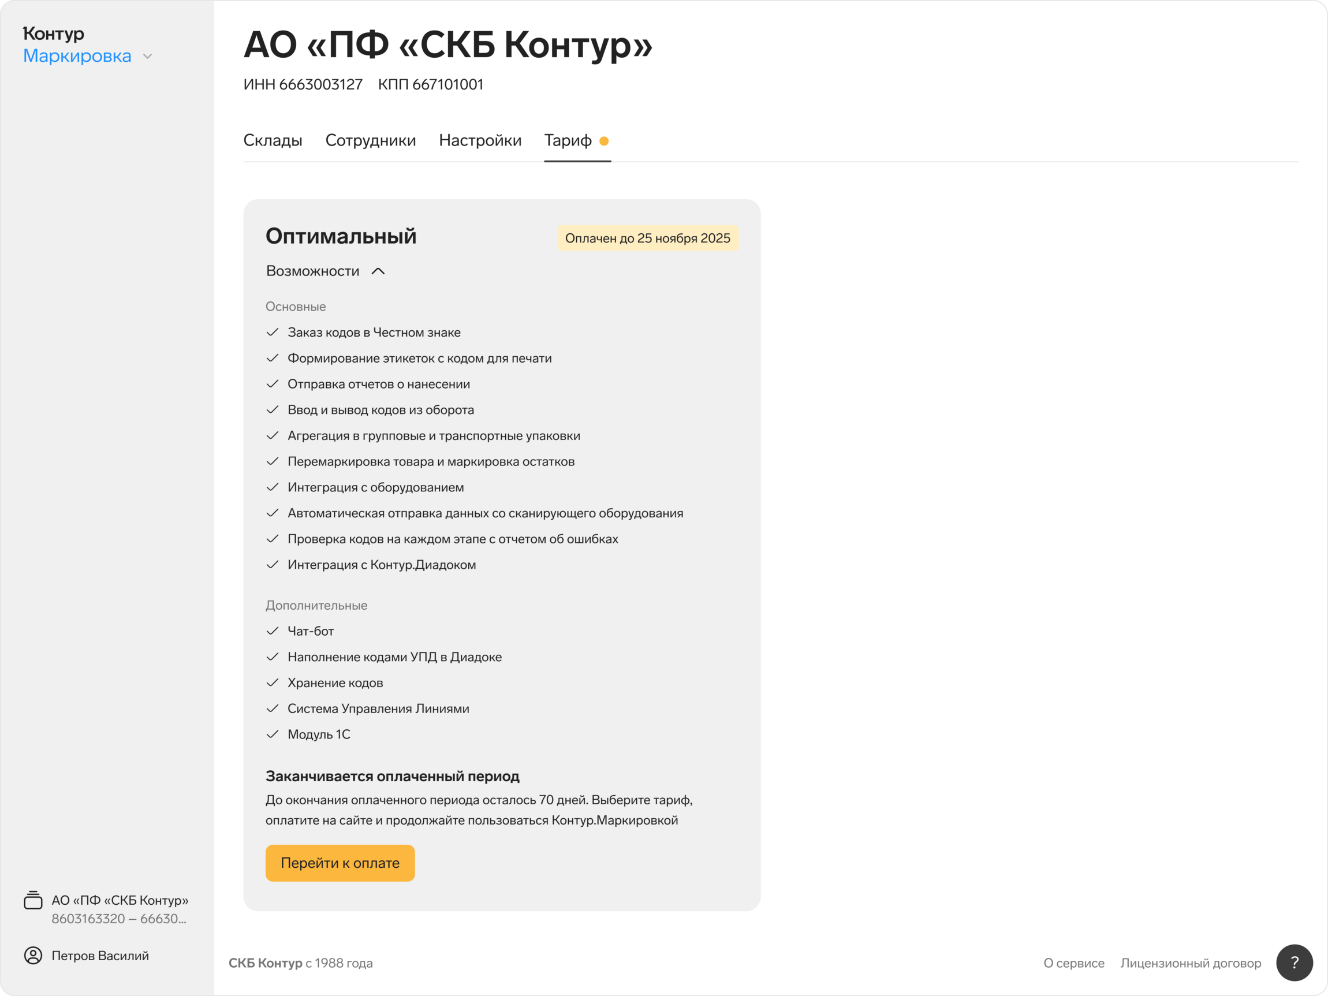Click the orange notification dot on Тариф
The height and width of the screenshot is (996, 1328).
click(x=604, y=141)
